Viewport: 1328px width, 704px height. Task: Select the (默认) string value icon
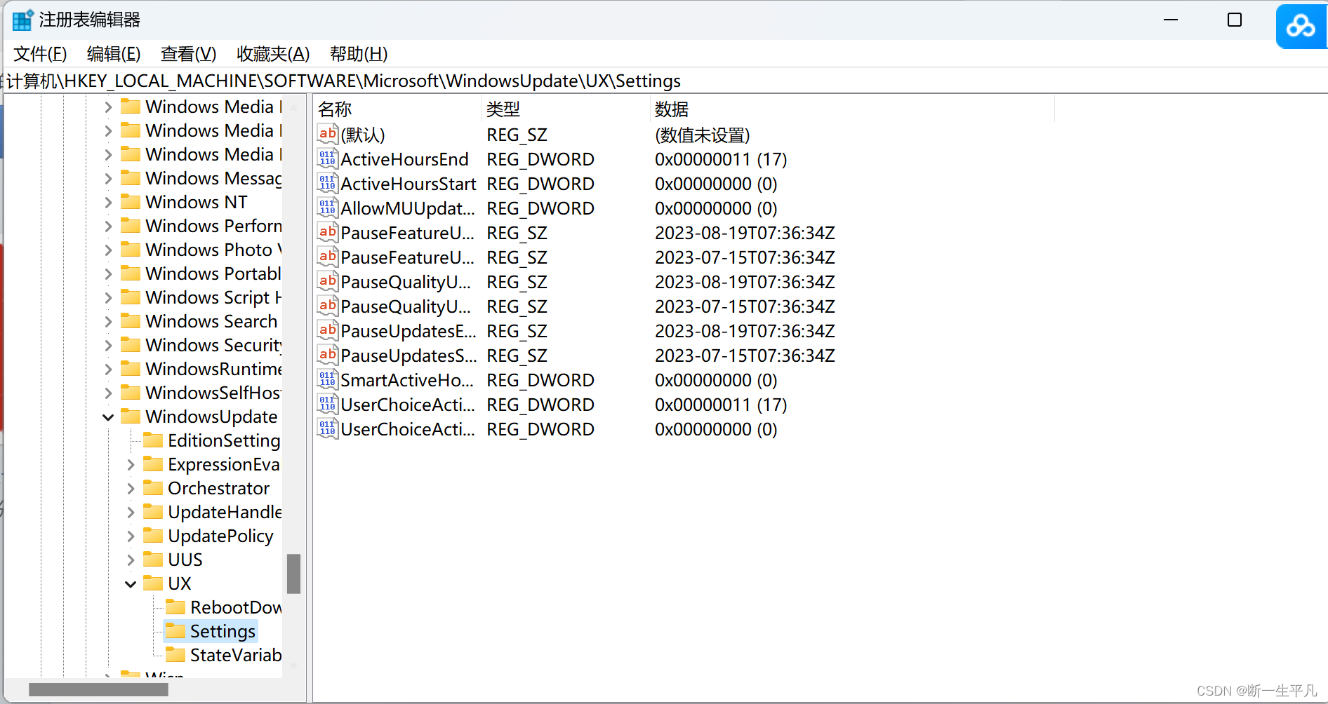[x=328, y=135]
